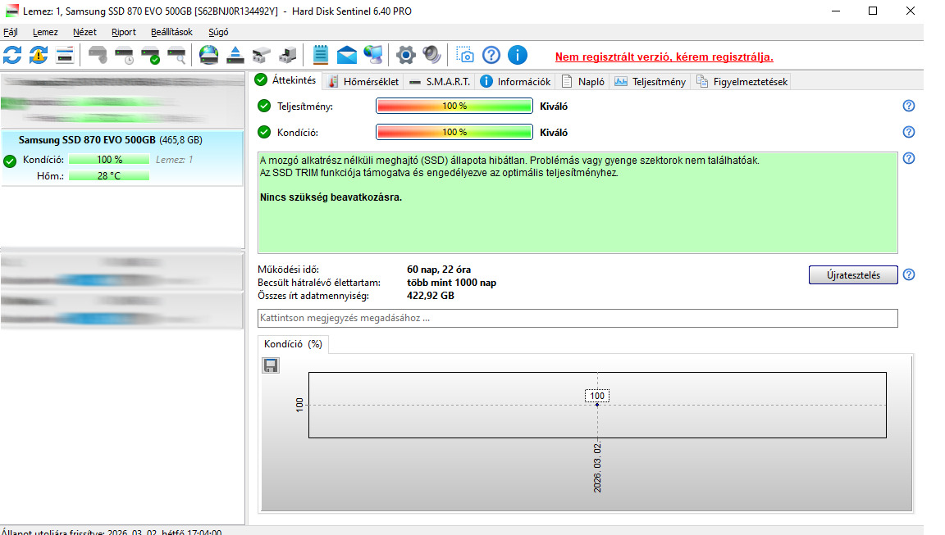The image size is (945, 535).
Task: Click the disk with clock icon
Action: tap(124, 56)
